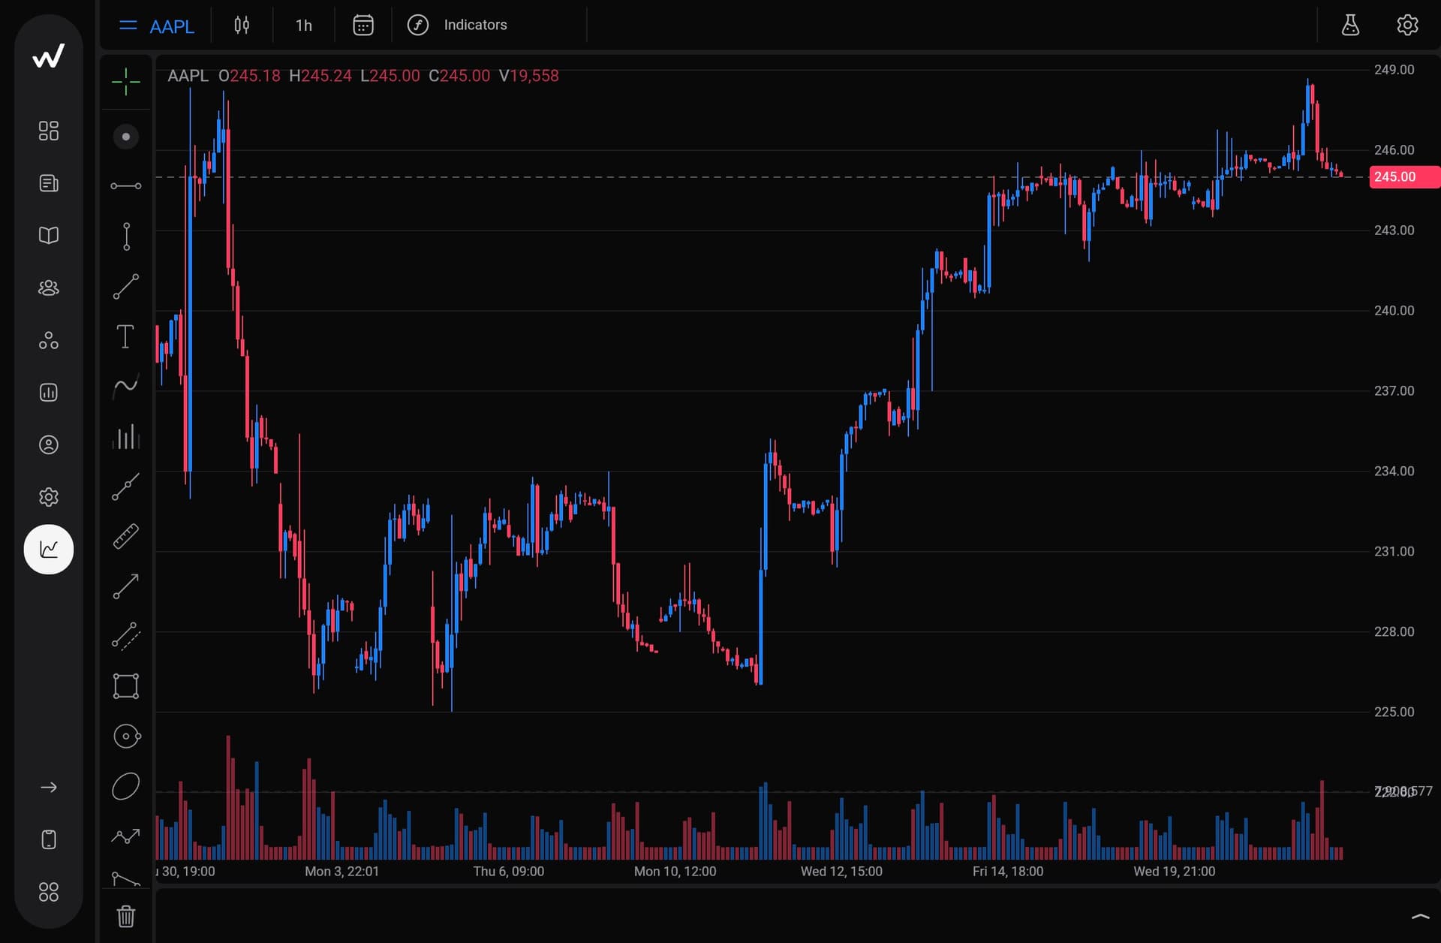Viewport: 1441px width, 943px height.
Task: Click the Thu 6, 09:00 time label
Action: (x=509, y=872)
